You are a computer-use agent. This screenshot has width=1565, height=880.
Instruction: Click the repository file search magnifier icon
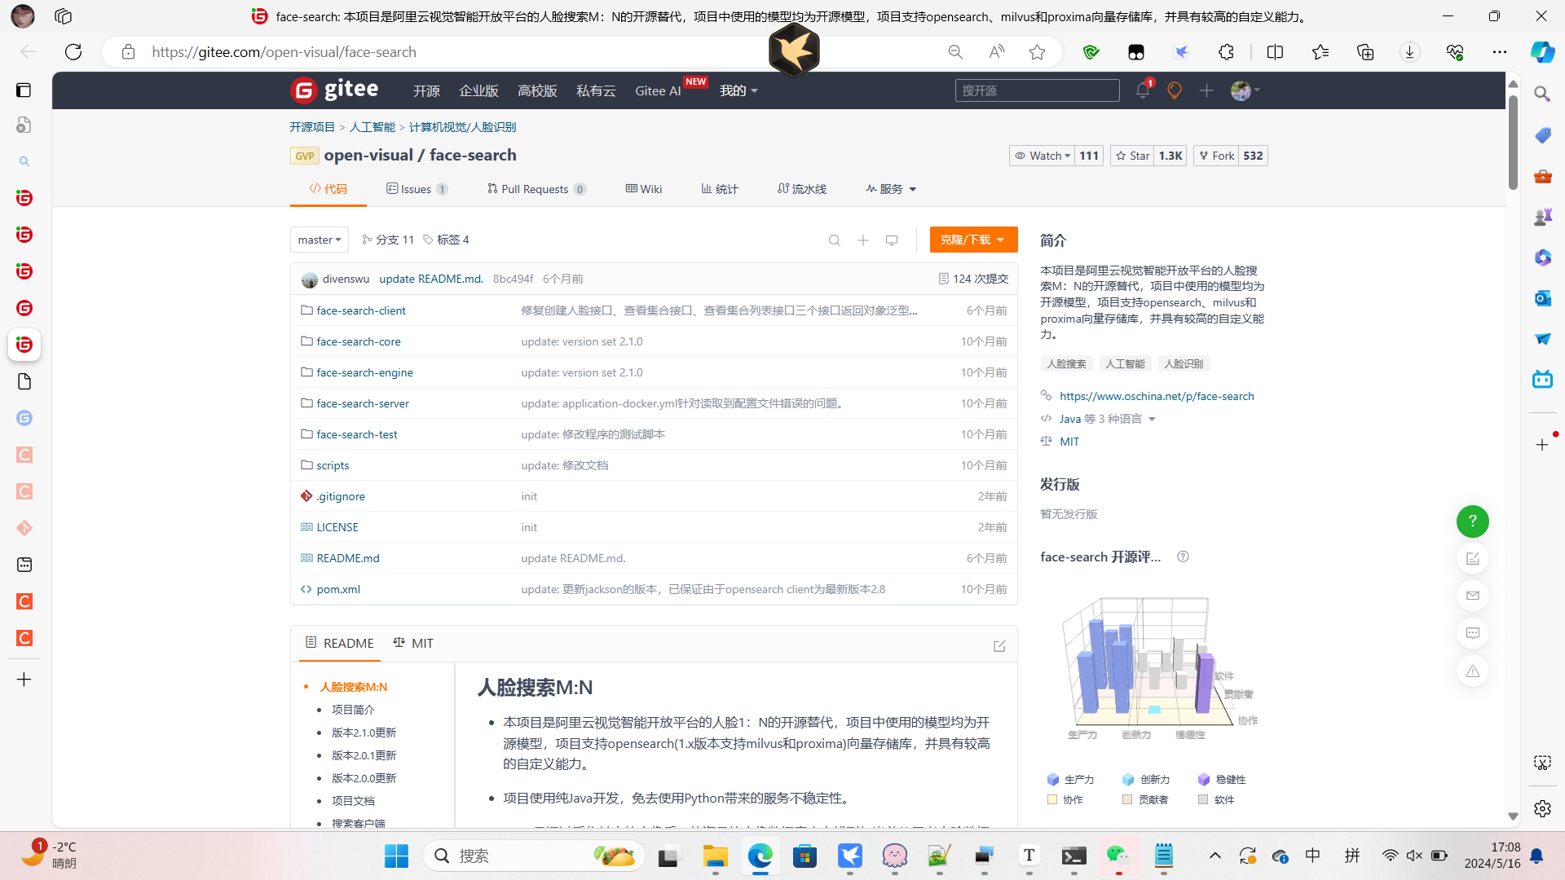834,240
